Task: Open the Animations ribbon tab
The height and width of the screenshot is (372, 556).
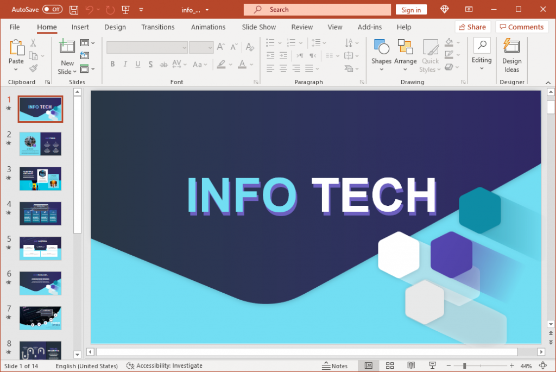Action: click(208, 27)
